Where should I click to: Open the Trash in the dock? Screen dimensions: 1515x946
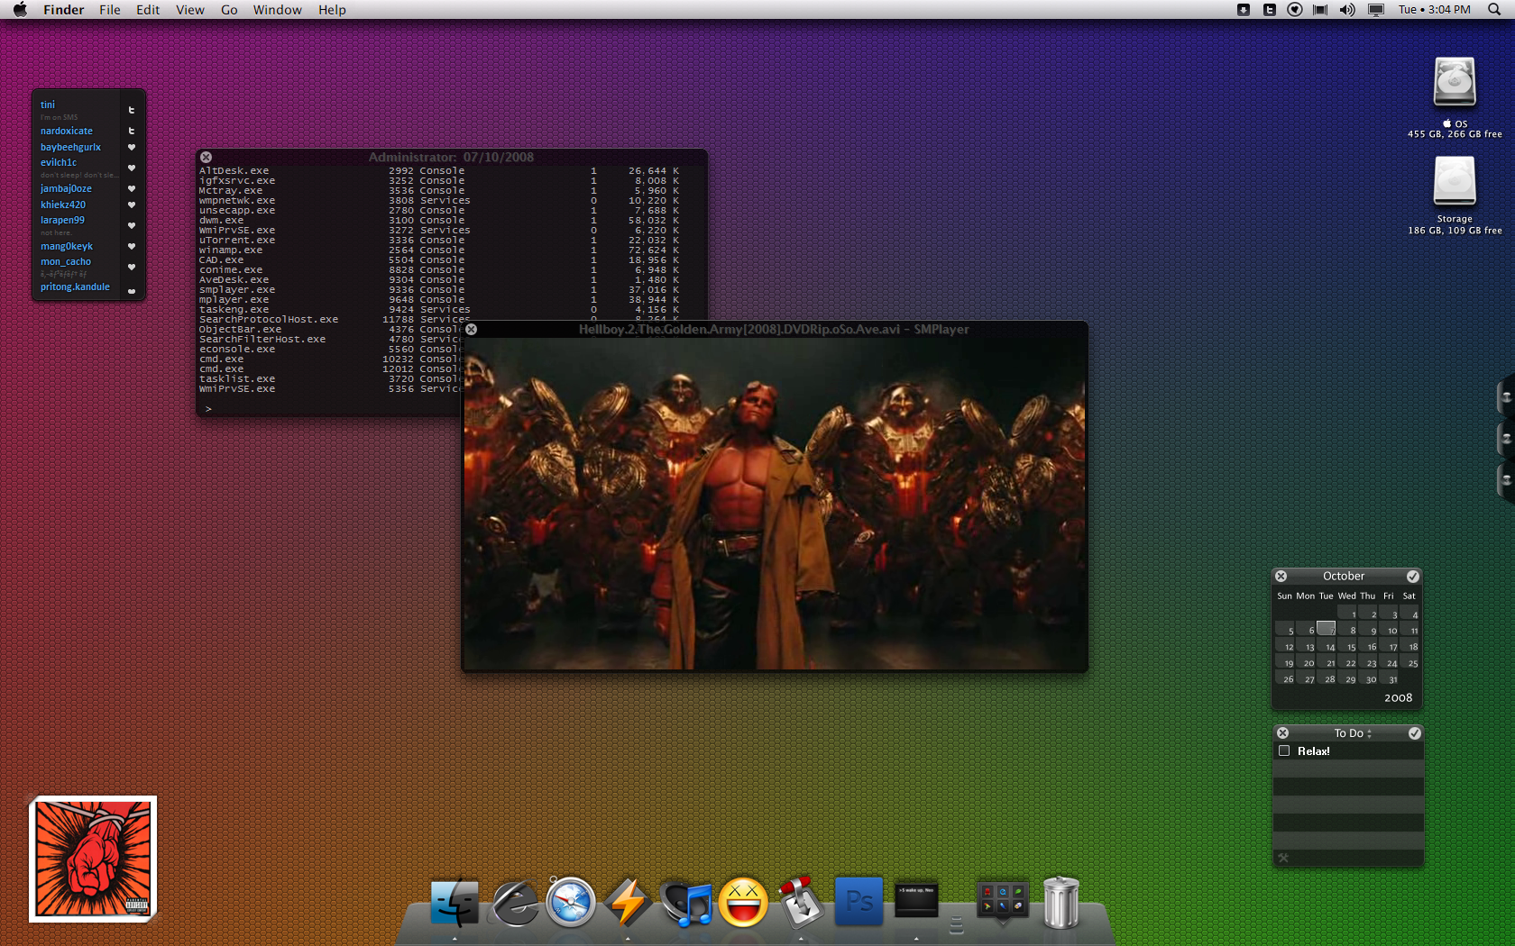tap(1061, 903)
